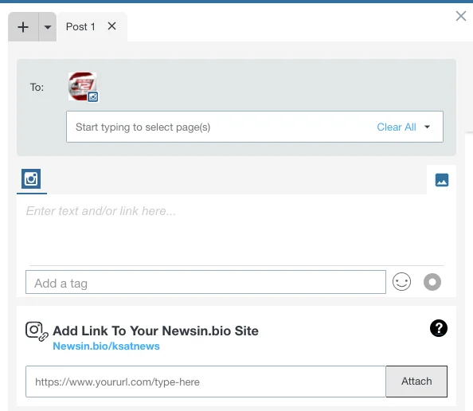Add a new post with plus icon
The image size is (473, 411).
pos(23,27)
